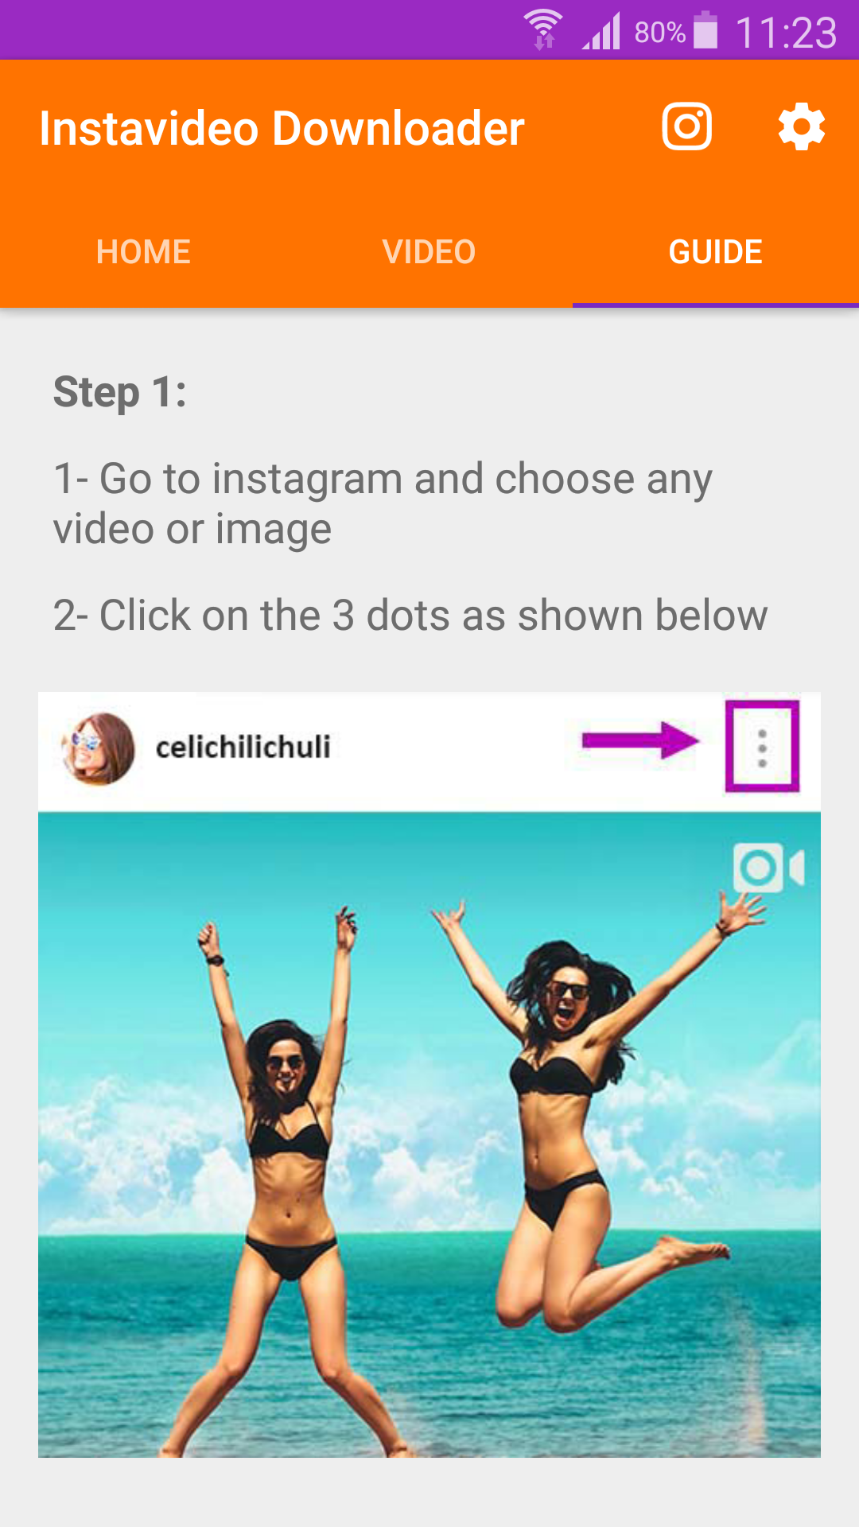Select the GUIDE tab
The image size is (859, 1527).
[x=716, y=252]
